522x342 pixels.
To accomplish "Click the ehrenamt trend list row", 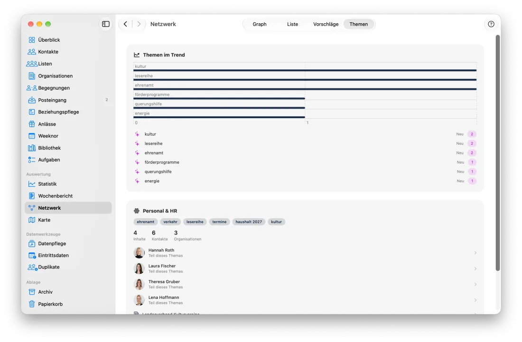I will (305, 153).
